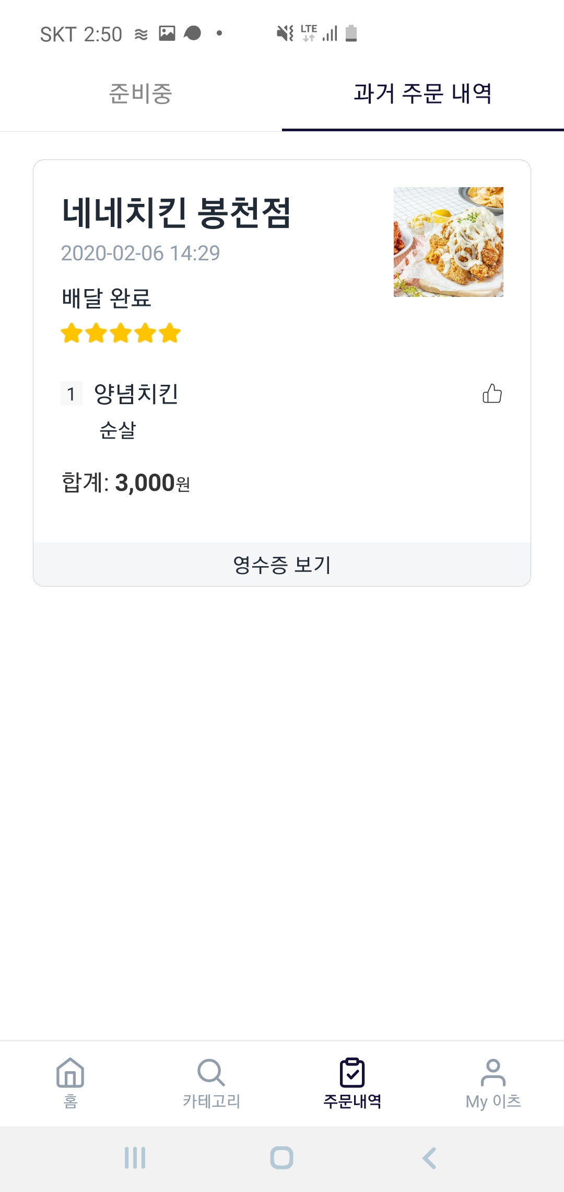Image resolution: width=564 pixels, height=1192 pixels.
Task: Tap the chicken dish thumbnail photo
Action: [x=449, y=242]
